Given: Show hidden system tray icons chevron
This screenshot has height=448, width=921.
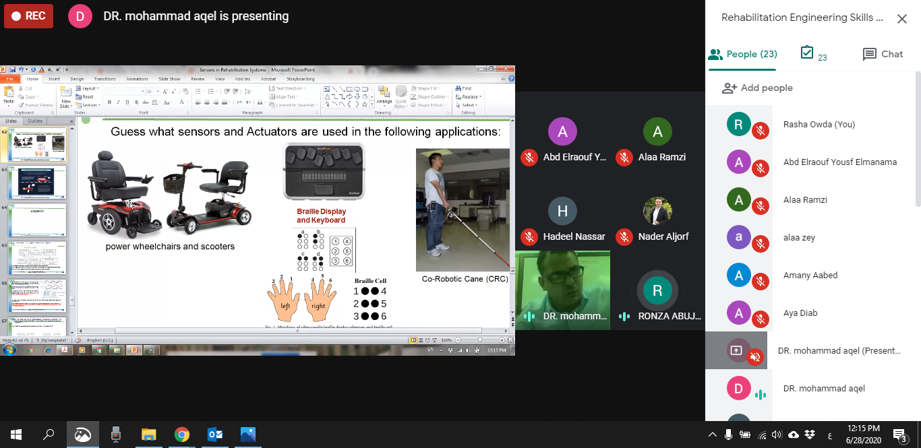Looking at the screenshot, I should click(x=713, y=435).
